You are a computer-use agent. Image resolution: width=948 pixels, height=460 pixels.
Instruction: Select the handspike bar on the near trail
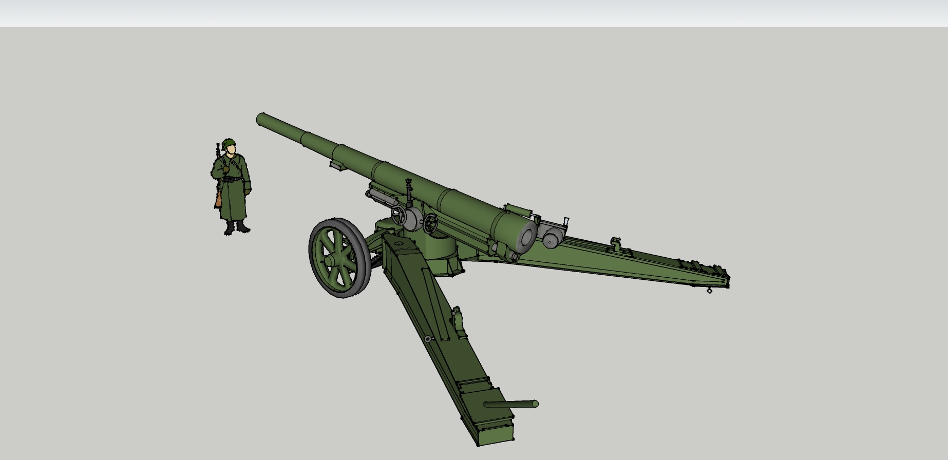pos(511,405)
